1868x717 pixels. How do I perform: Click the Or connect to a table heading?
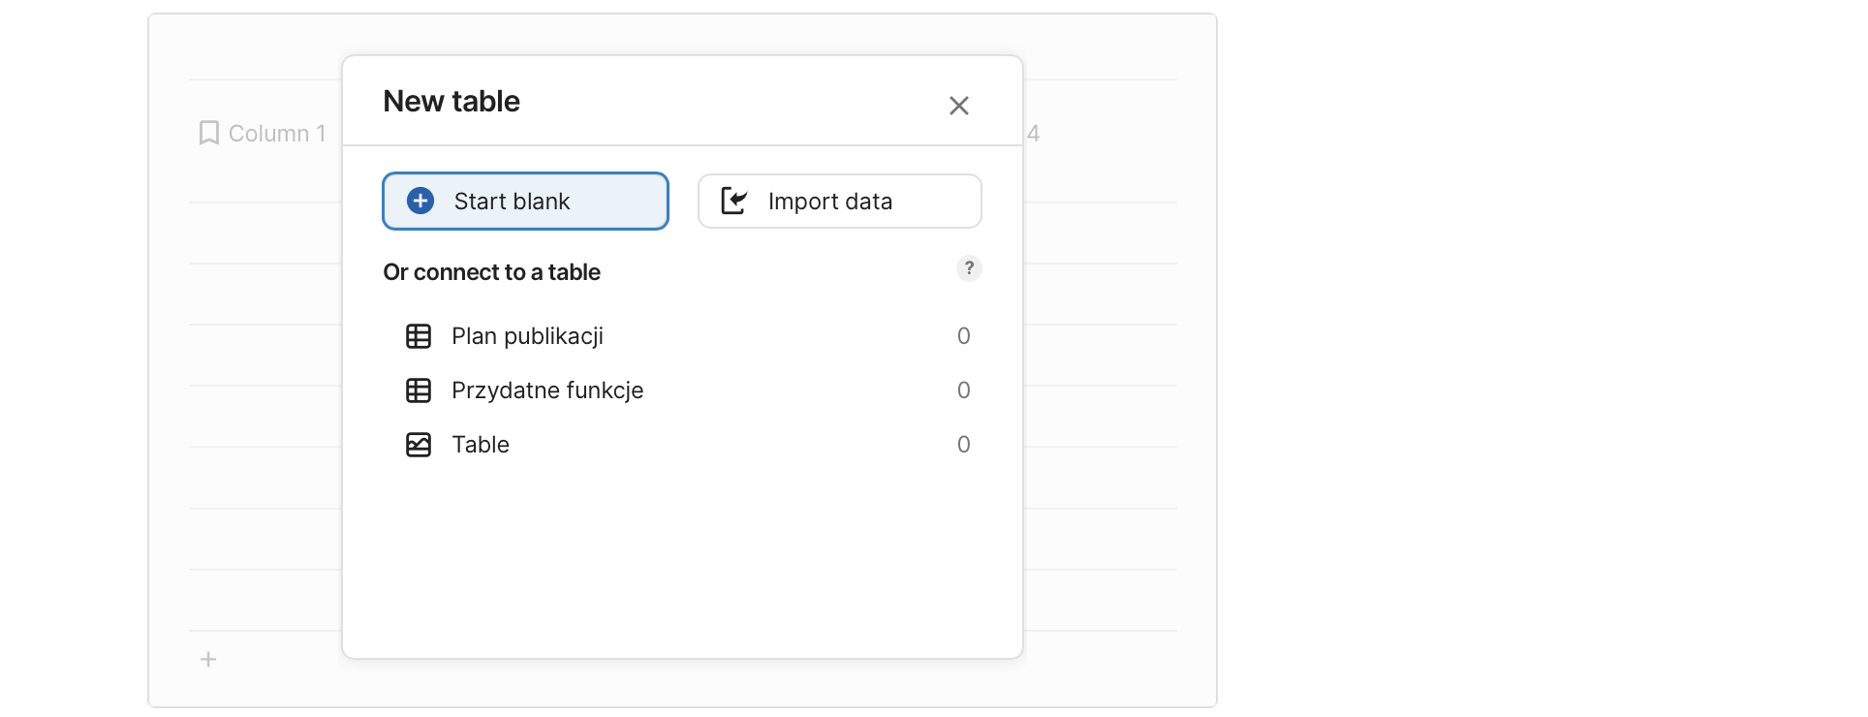[491, 272]
